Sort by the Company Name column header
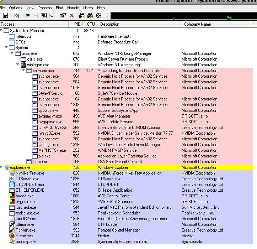This screenshot has width=257, height=249. tap(217, 24)
